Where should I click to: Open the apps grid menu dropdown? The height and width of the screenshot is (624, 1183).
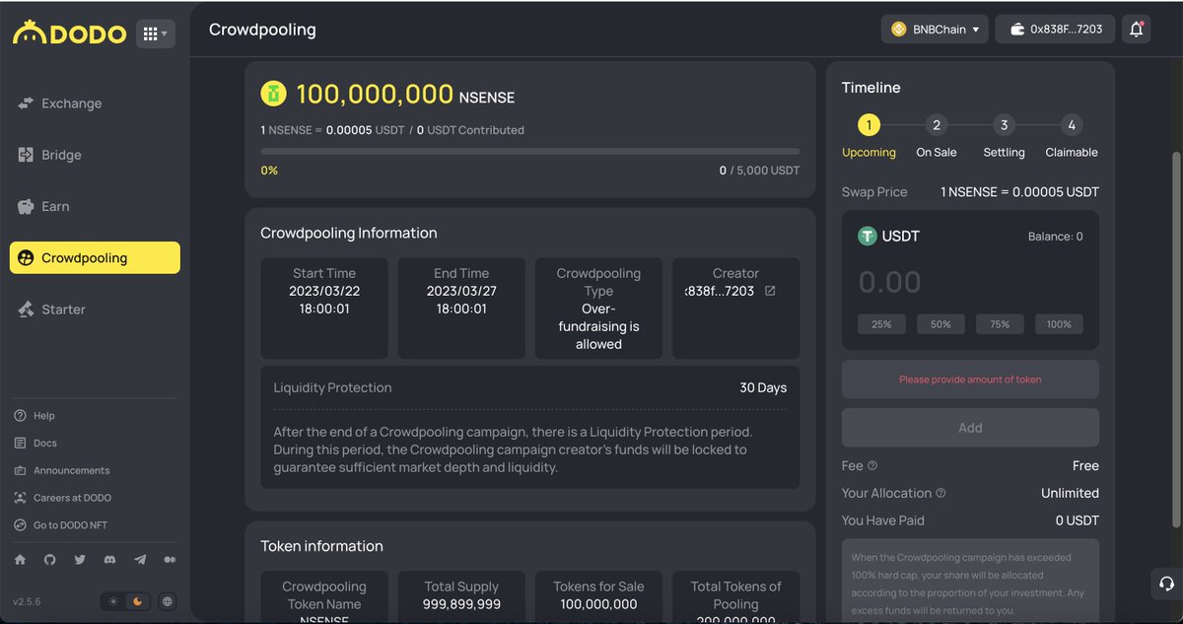(x=155, y=34)
